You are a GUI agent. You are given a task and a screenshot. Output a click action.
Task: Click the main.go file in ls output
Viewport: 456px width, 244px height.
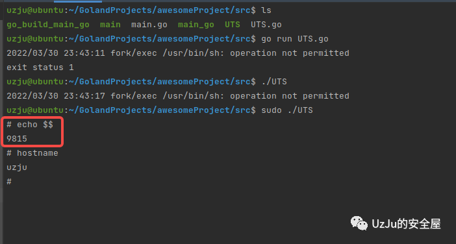pyautogui.click(x=149, y=25)
